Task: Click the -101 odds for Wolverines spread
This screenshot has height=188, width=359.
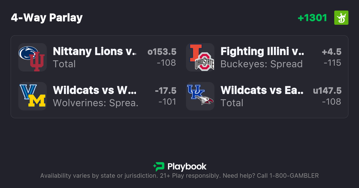Action: (x=167, y=102)
